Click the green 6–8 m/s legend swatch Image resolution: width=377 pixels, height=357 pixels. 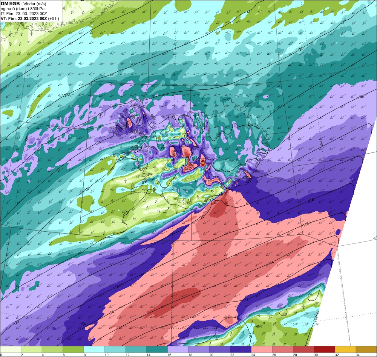74,349
